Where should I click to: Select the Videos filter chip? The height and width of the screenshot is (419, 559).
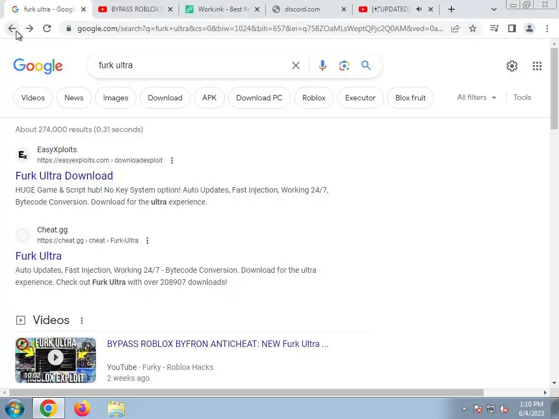coord(33,98)
